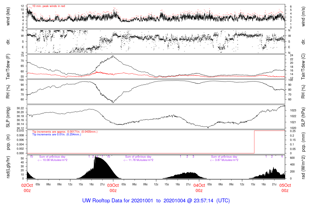Click the 3.87 MJoules/m^2 daily sum label

pyautogui.click(x=224, y=160)
